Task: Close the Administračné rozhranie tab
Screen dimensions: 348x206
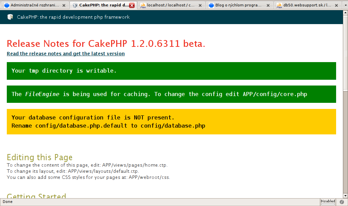Action: (x=64, y=5)
